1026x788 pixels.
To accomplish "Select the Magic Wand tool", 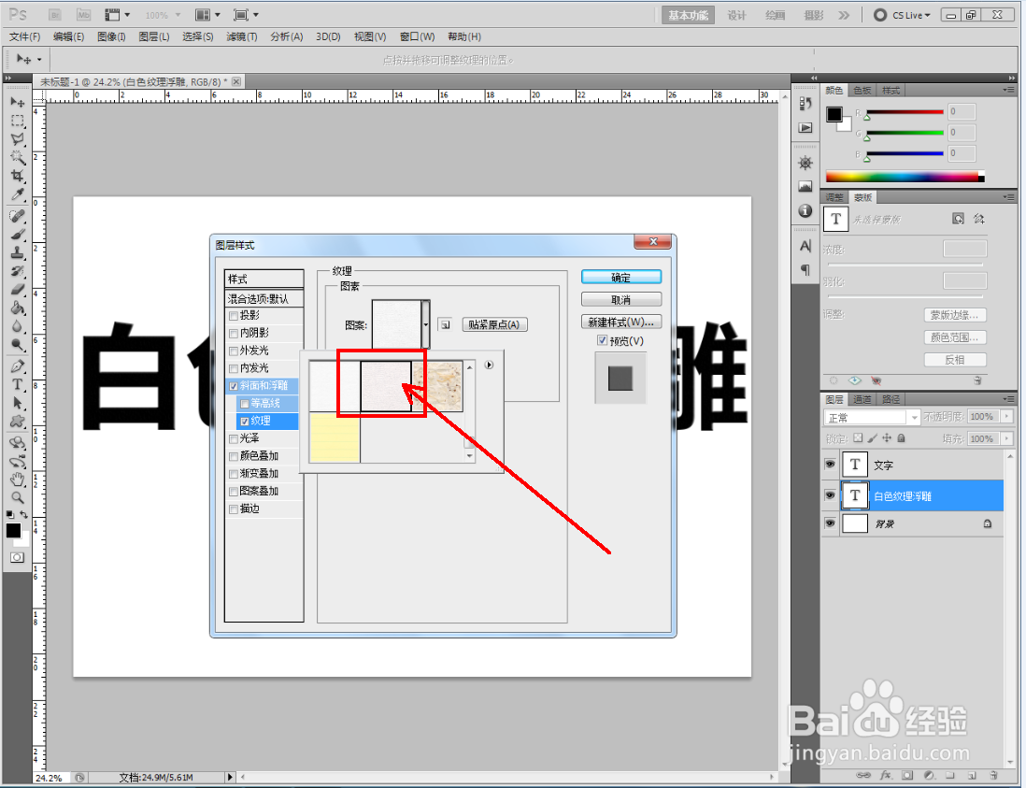I will click(x=17, y=158).
